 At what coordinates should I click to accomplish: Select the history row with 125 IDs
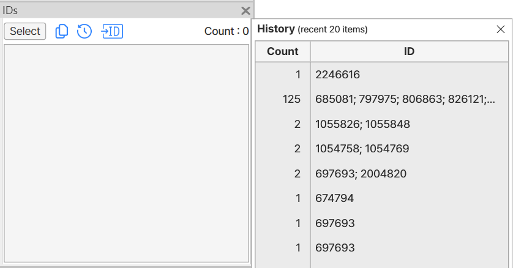pyautogui.click(x=404, y=100)
